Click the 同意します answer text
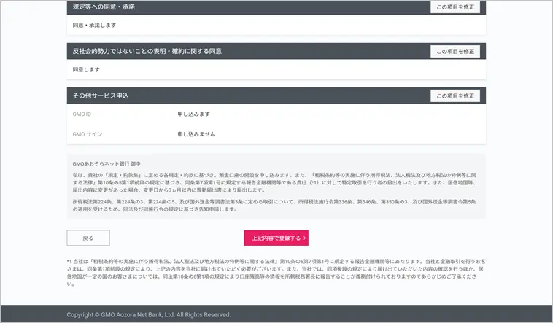The height and width of the screenshot is (323, 553). (x=85, y=69)
